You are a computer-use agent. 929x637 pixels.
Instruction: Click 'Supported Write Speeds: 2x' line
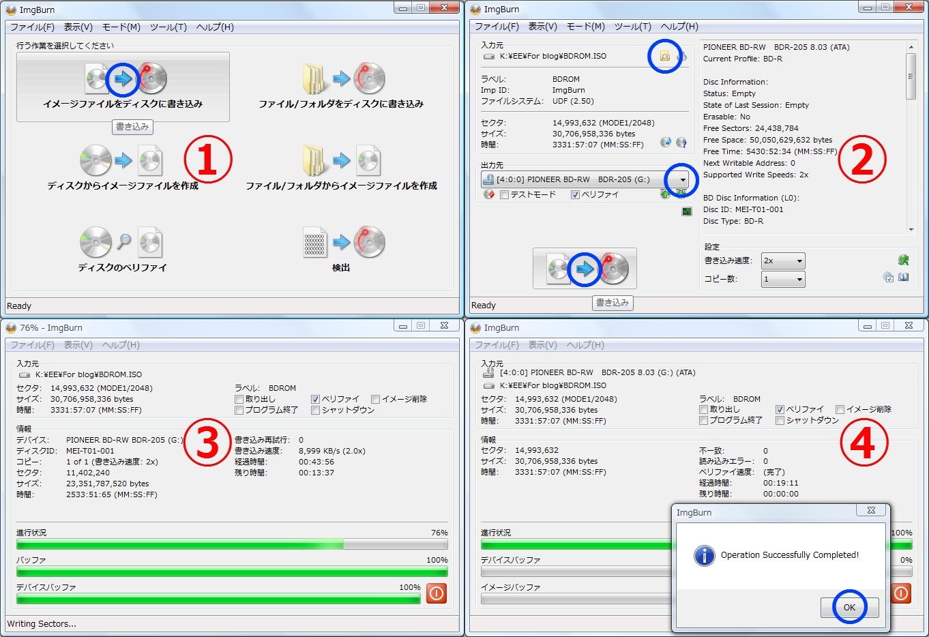[x=756, y=175]
